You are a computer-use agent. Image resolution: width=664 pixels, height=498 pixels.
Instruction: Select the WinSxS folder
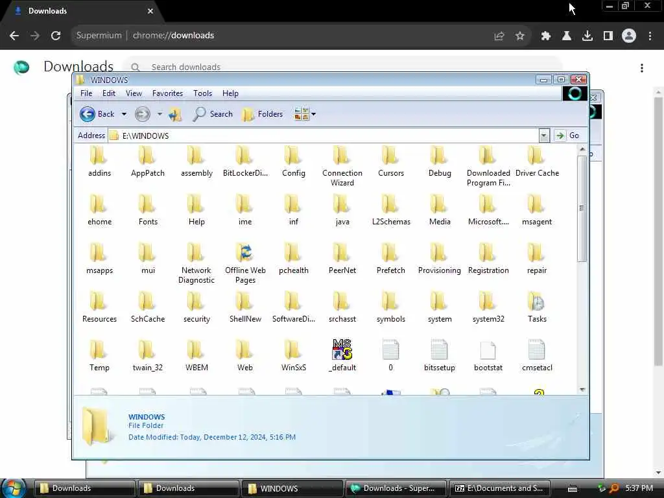(294, 356)
